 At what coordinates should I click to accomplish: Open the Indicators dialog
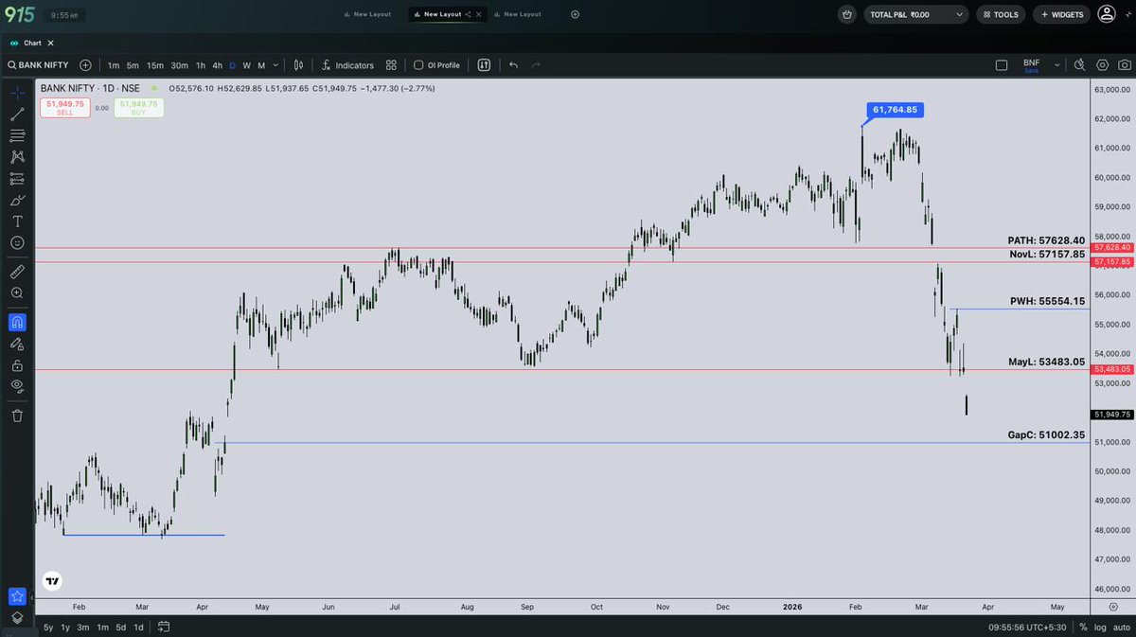coord(346,65)
